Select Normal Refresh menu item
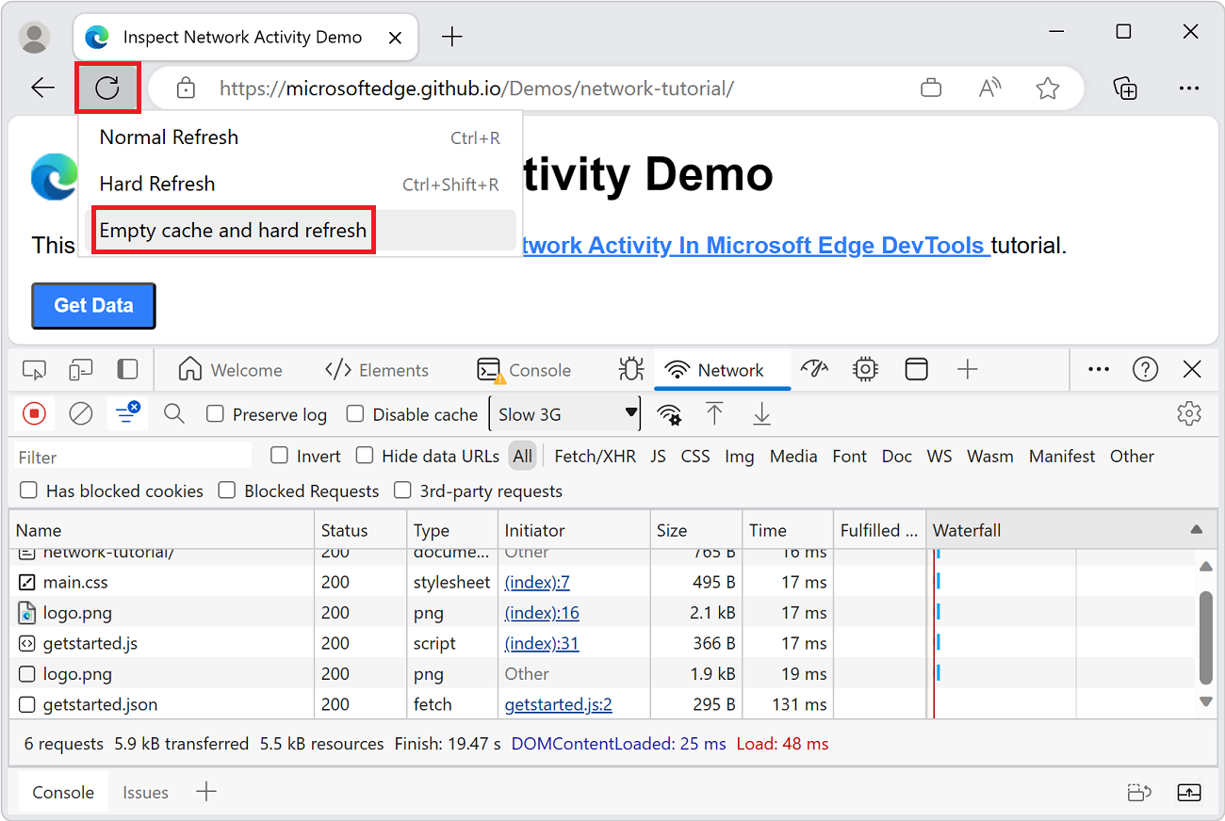 click(x=301, y=137)
